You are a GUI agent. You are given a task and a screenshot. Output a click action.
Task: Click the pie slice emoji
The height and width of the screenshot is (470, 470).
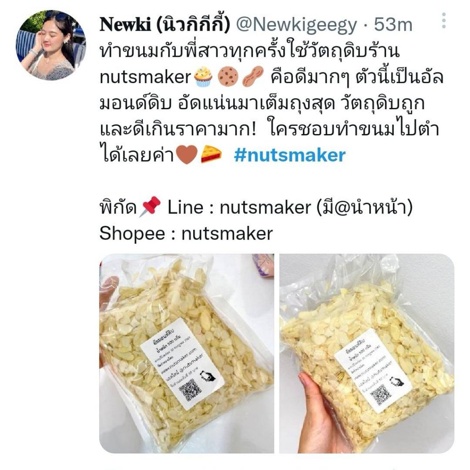click(211, 155)
